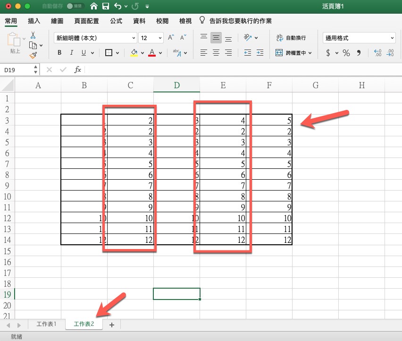402x341 pixels.
Task: Center text horizontally
Action: (x=216, y=53)
